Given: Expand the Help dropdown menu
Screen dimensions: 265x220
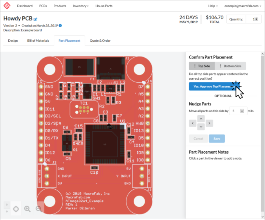Looking at the screenshot, I should (x=213, y=6).
